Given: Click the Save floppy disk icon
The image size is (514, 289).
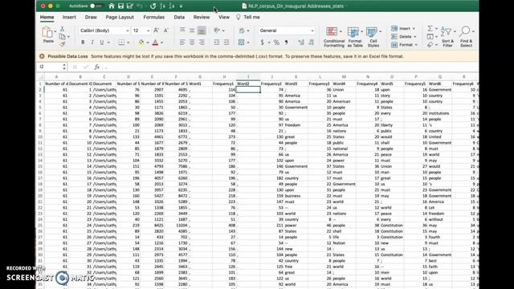Looking at the screenshot, I should [x=120, y=6].
